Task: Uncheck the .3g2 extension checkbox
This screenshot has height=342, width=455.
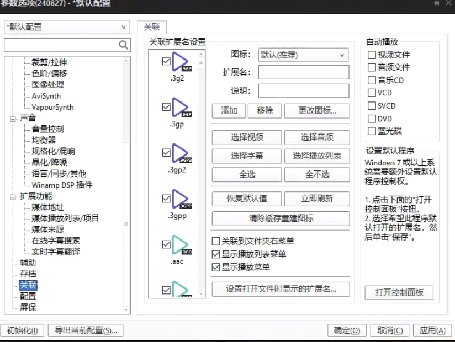Action: 166,61
